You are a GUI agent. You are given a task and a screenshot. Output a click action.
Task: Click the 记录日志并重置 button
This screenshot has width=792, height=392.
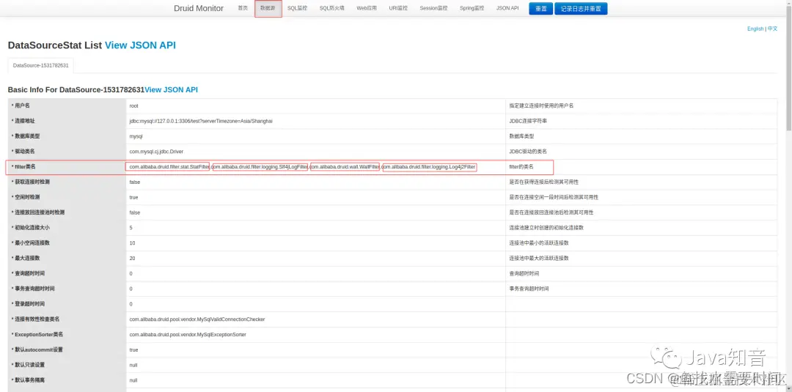[x=581, y=9]
